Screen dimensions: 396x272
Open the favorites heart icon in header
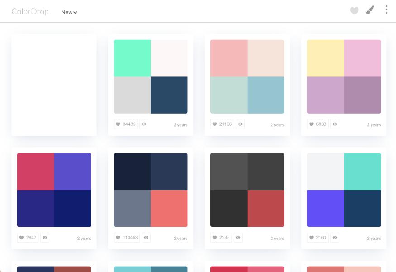354,10
